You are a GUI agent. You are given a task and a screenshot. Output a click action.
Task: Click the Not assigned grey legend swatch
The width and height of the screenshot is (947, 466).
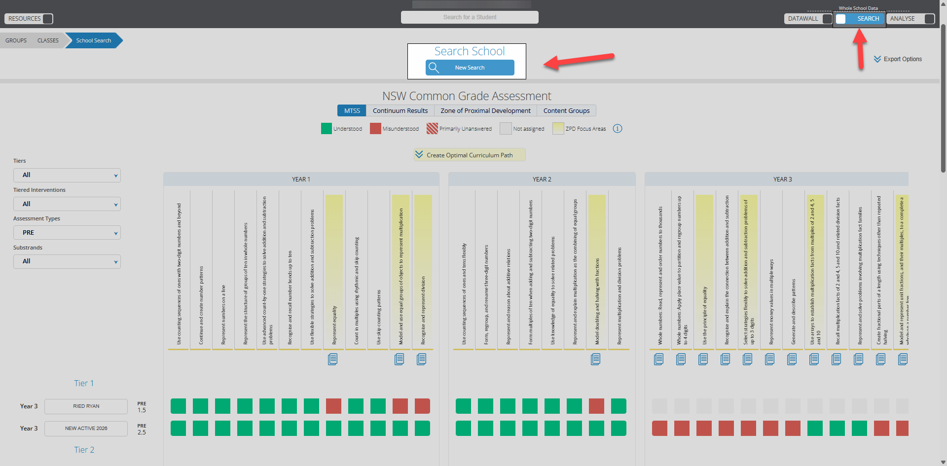[x=506, y=129]
